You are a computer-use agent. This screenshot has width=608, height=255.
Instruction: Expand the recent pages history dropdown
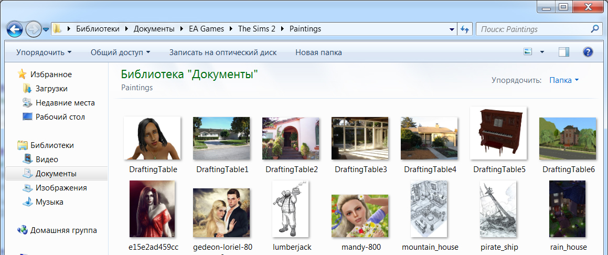pyautogui.click(x=46, y=29)
